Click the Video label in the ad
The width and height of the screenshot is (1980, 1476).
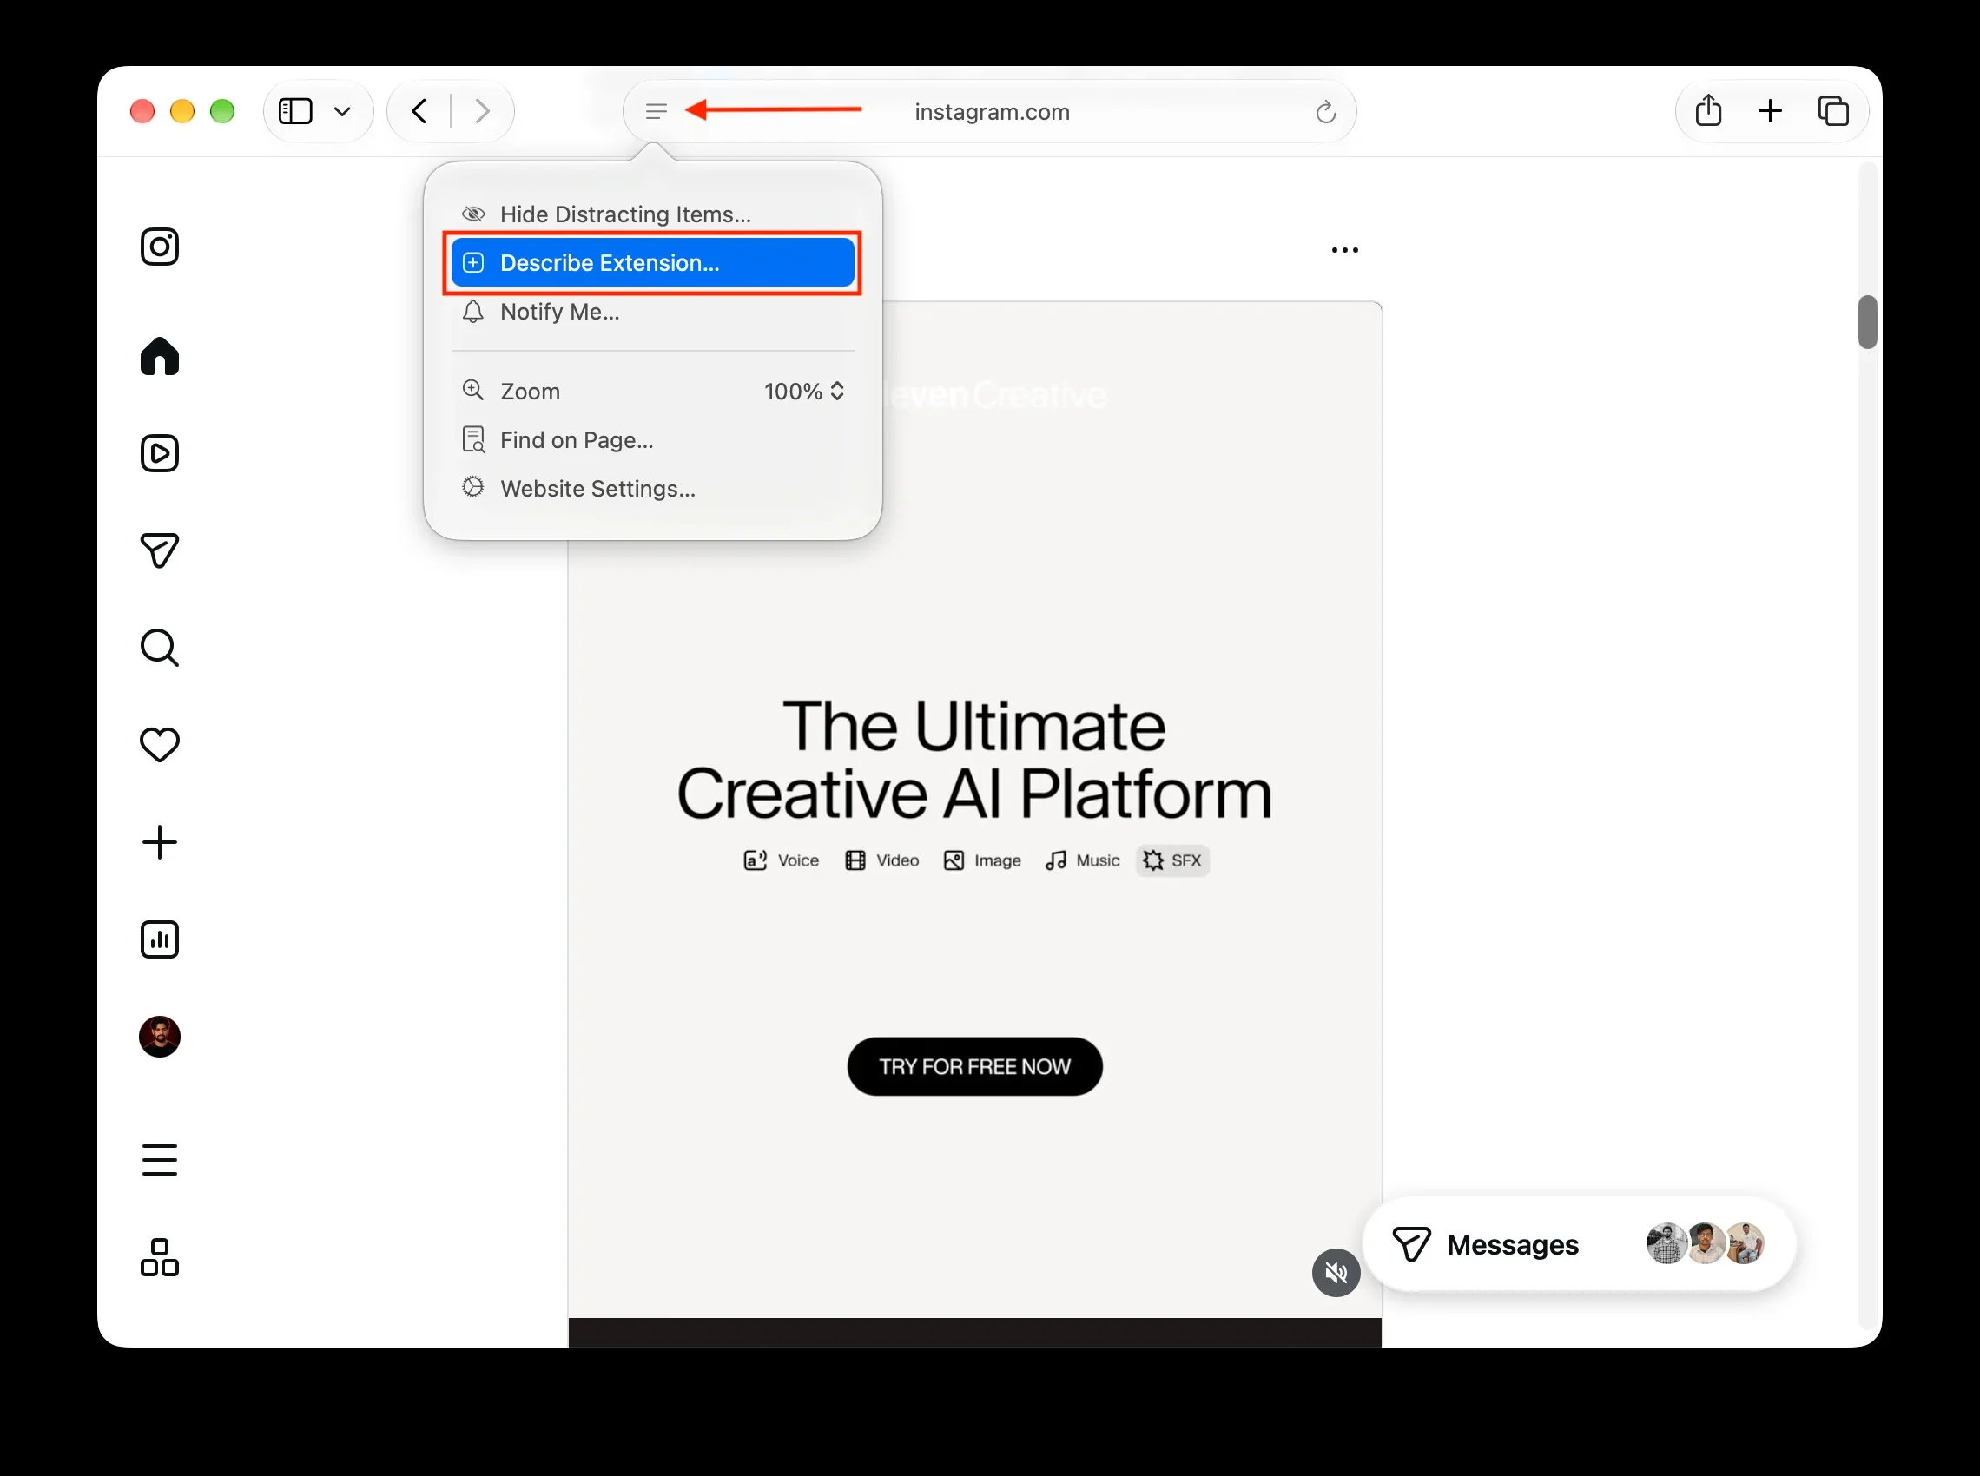pos(897,860)
